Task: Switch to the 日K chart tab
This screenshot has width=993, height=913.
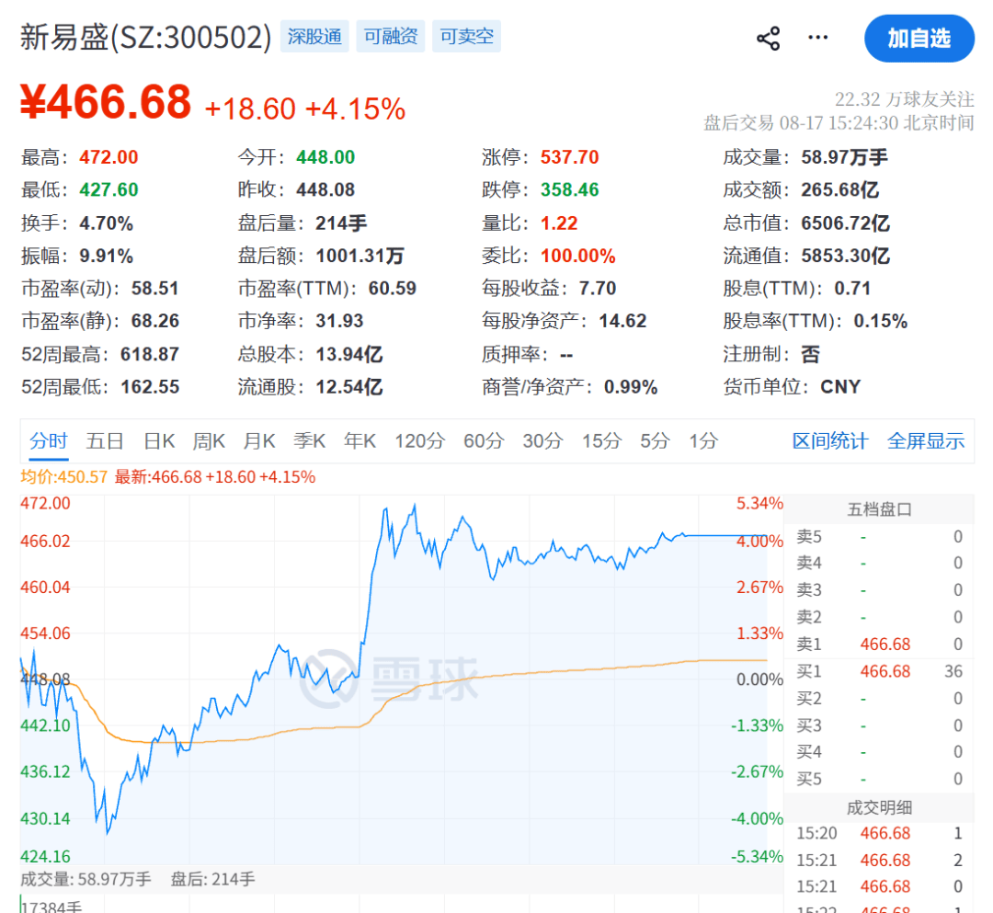Action: coord(159,440)
